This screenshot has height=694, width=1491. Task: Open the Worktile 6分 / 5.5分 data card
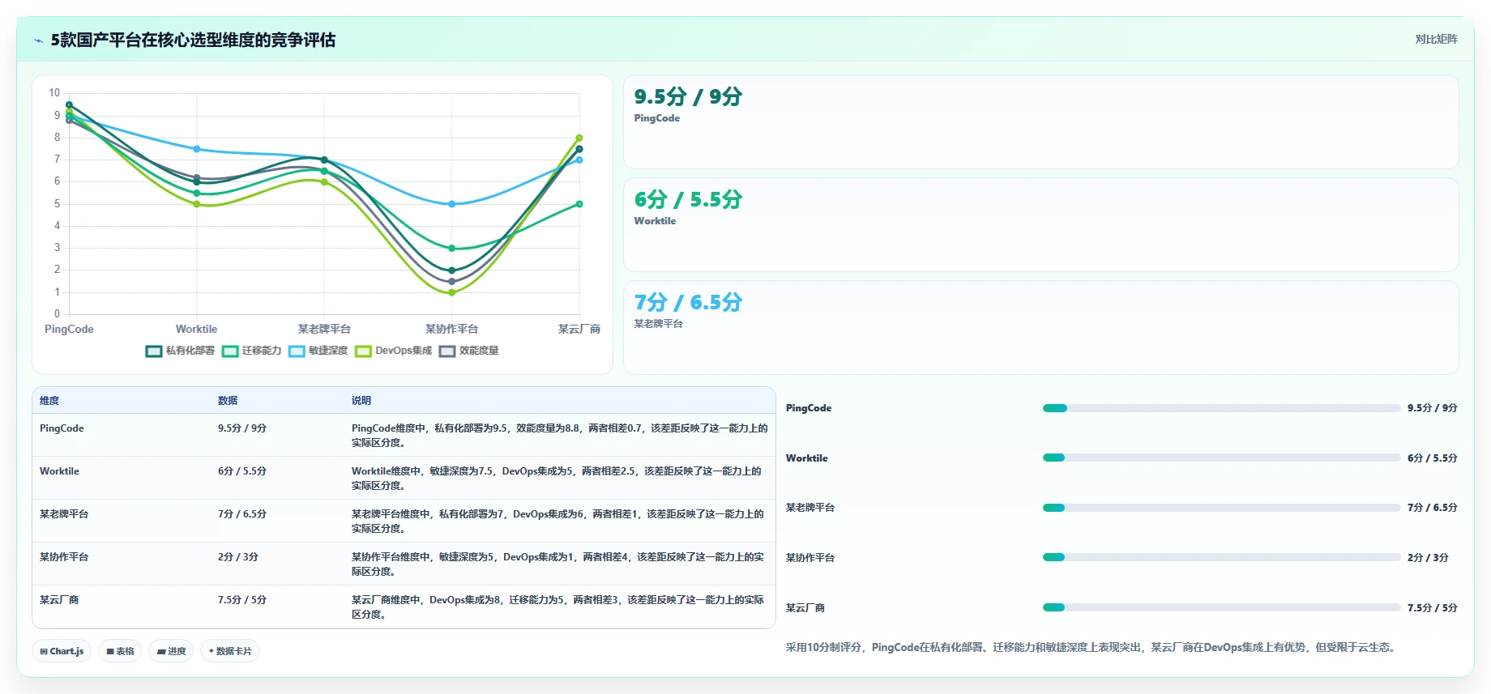coord(1040,225)
